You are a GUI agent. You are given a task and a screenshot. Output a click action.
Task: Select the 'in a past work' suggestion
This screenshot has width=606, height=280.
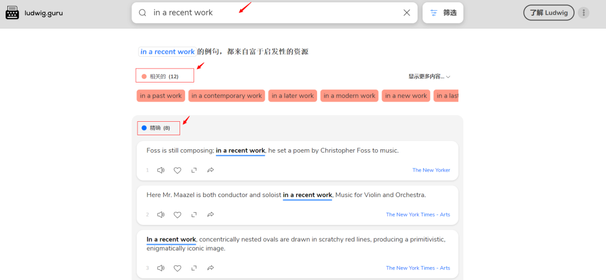coord(161,96)
